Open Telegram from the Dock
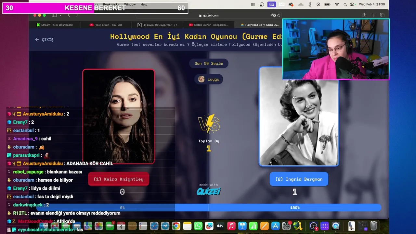The width and height of the screenshot is (416, 234). coord(165,226)
